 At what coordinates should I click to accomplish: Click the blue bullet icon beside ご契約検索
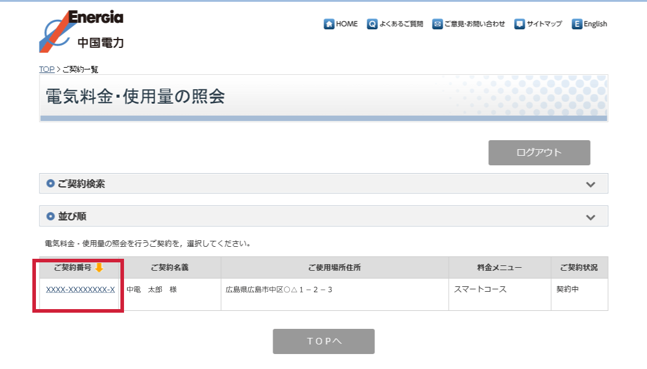coord(50,184)
